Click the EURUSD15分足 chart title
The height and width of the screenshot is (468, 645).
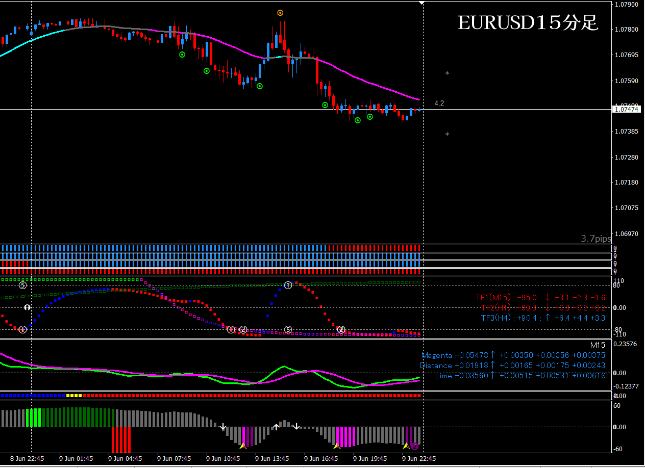tap(528, 23)
